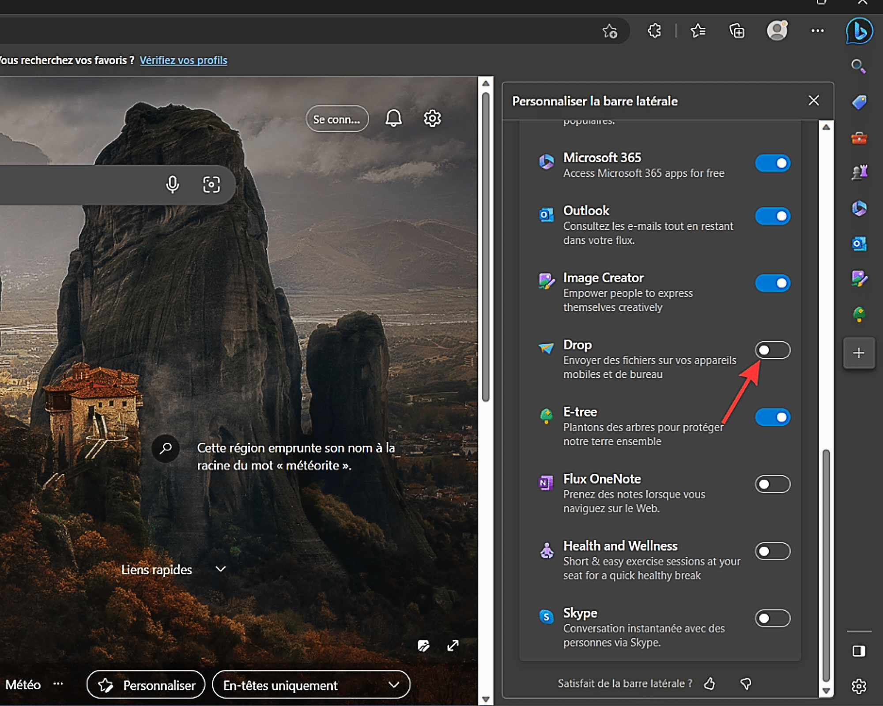Turn off the E-tree toggle
The height and width of the screenshot is (706, 883).
click(773, 417)
